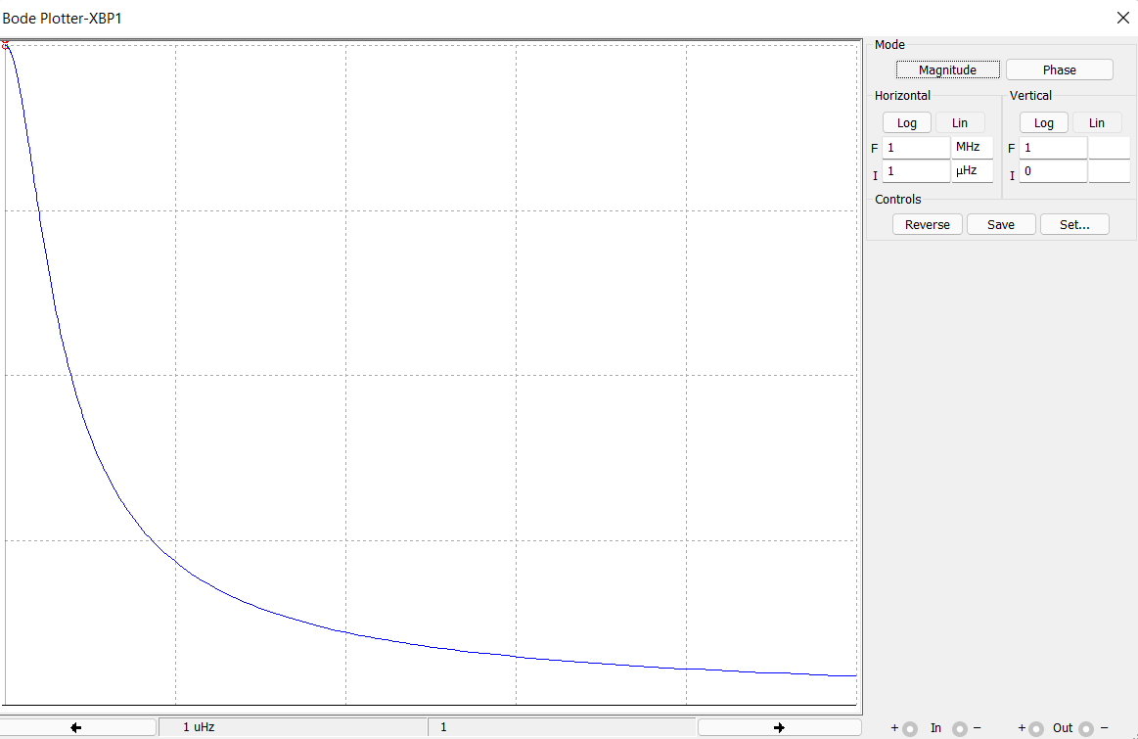This screenshot has height=739, width=1138.
Task: Click the Reverse button
Action: [x=927, y=224]
